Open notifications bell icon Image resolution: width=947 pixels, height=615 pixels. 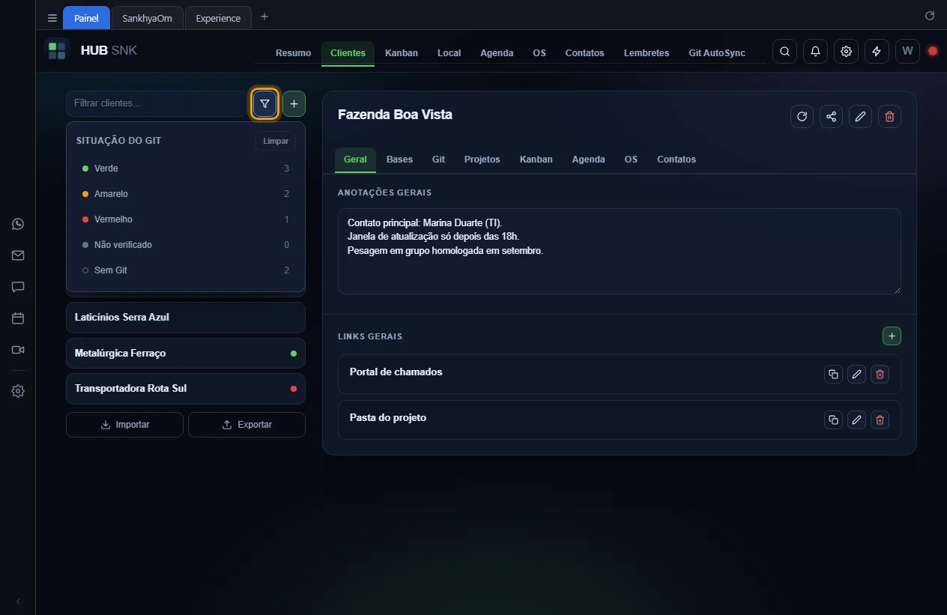[x=815, y=52]
